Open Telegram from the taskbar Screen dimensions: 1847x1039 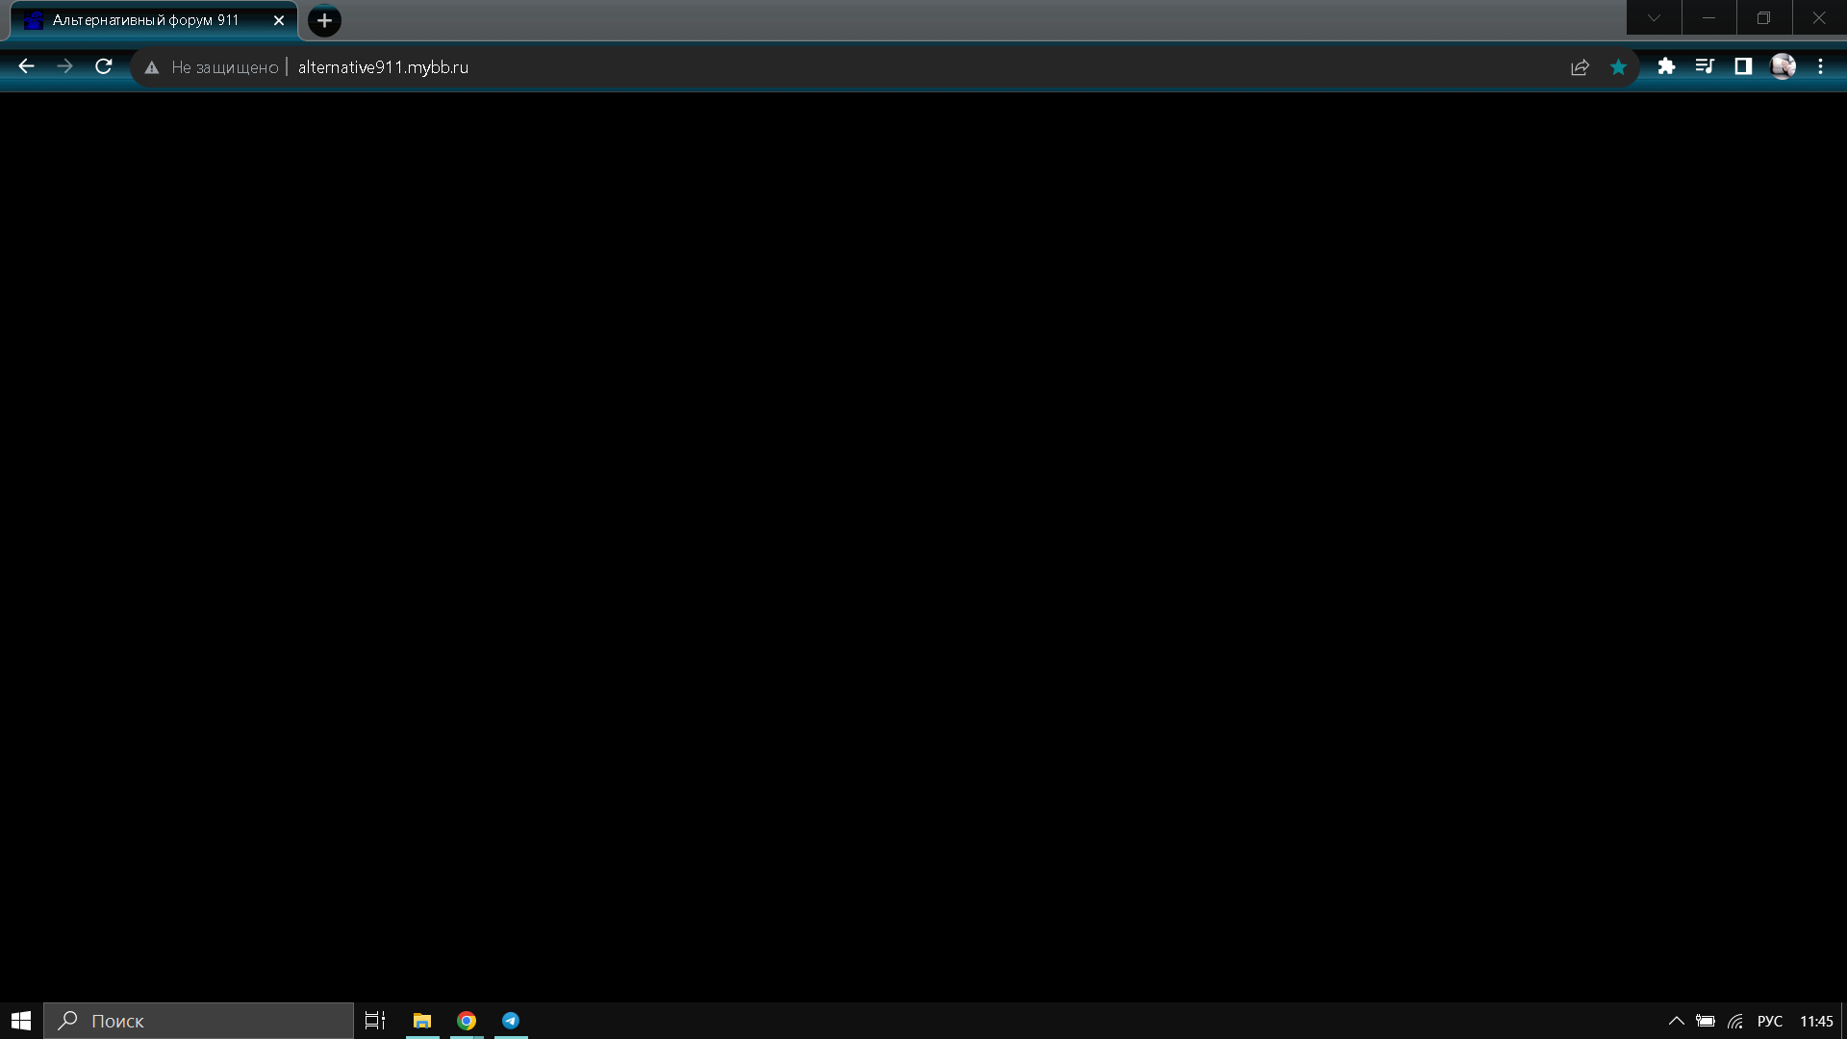[x=511, y=1021]
